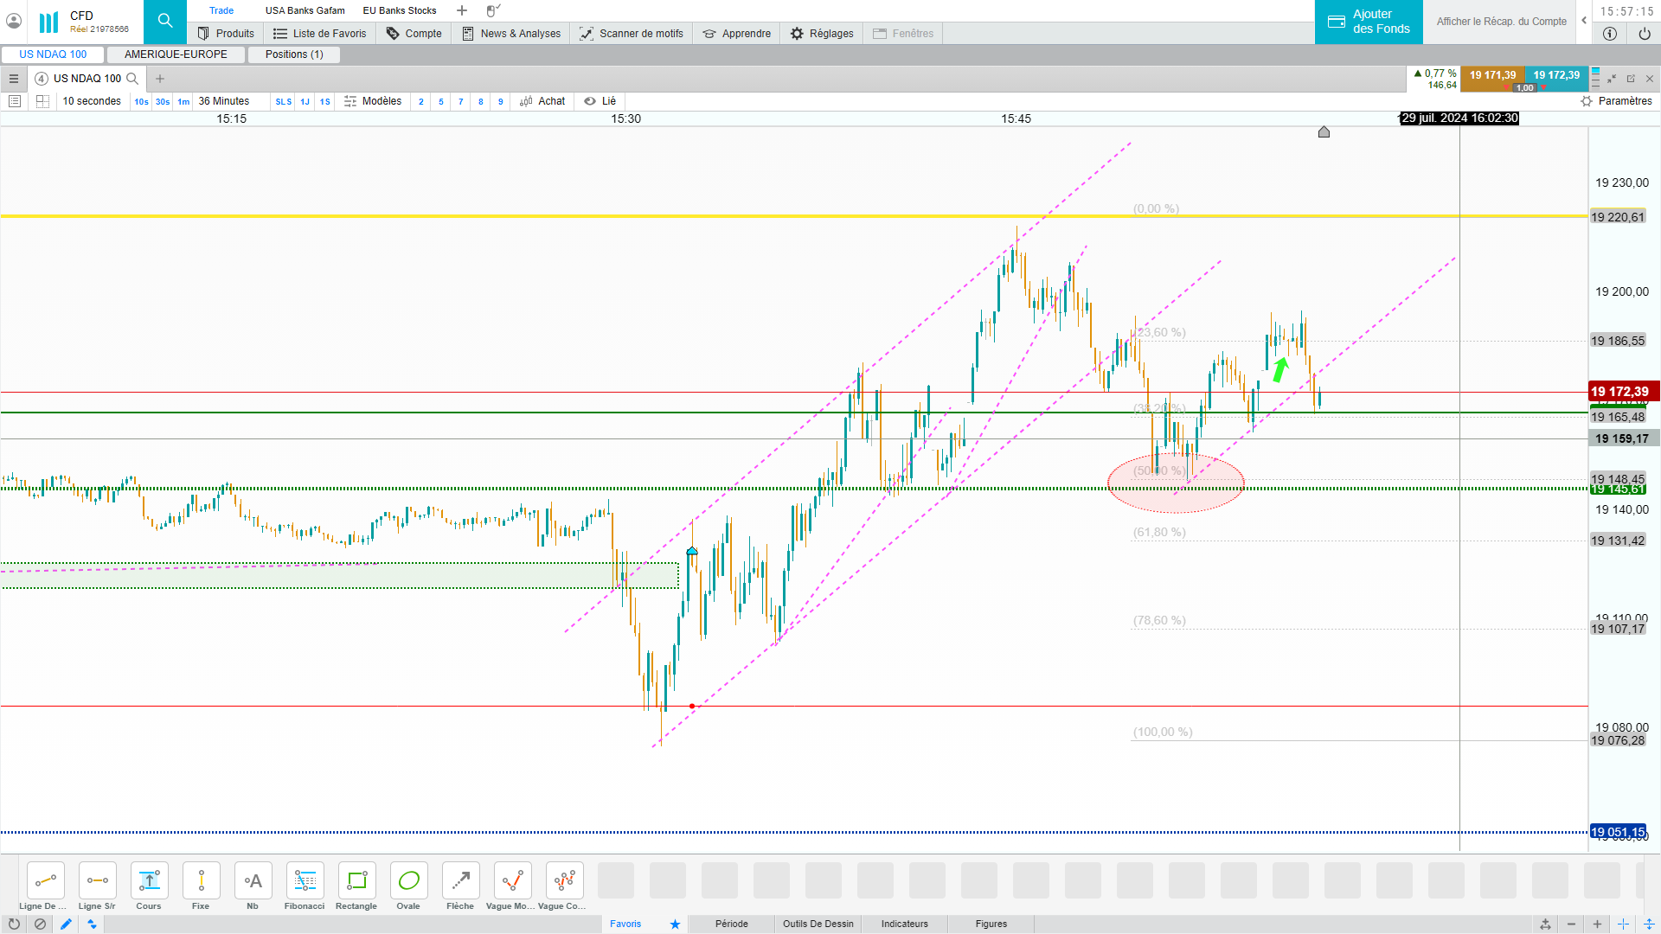The image size is (1661, 934).
Task: Pick the Ovale shape tool
Action: pos(408,881)
